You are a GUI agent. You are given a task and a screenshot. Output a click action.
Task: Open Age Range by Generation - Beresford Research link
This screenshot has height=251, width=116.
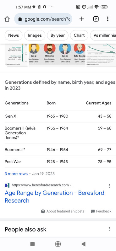tap(55, 197)
